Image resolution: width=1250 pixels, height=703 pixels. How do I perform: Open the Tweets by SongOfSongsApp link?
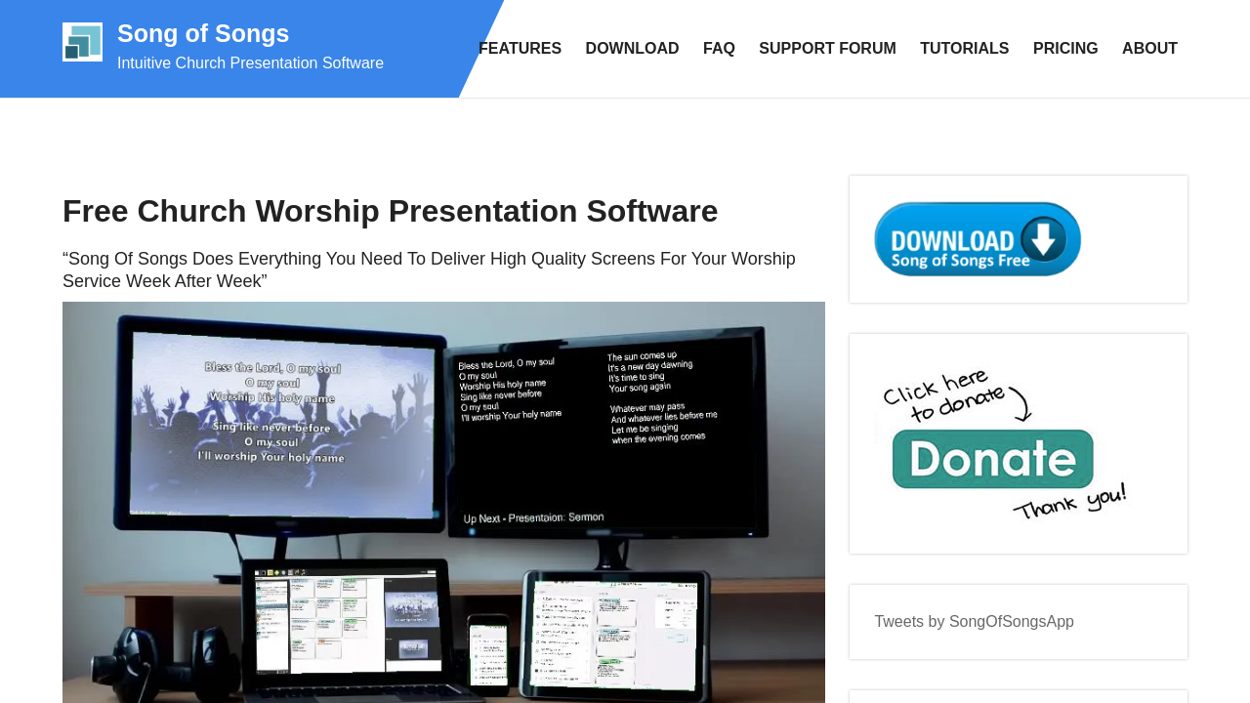974,622
